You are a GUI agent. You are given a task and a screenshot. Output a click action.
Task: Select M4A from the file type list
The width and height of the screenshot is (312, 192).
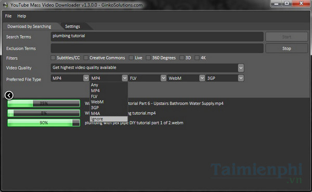pos(109,113)
